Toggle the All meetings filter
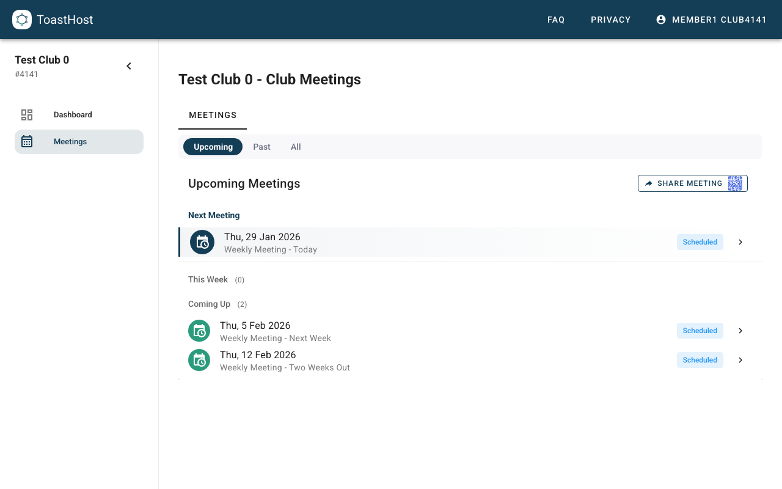782x489 pixels. click(x=296, y=147)
